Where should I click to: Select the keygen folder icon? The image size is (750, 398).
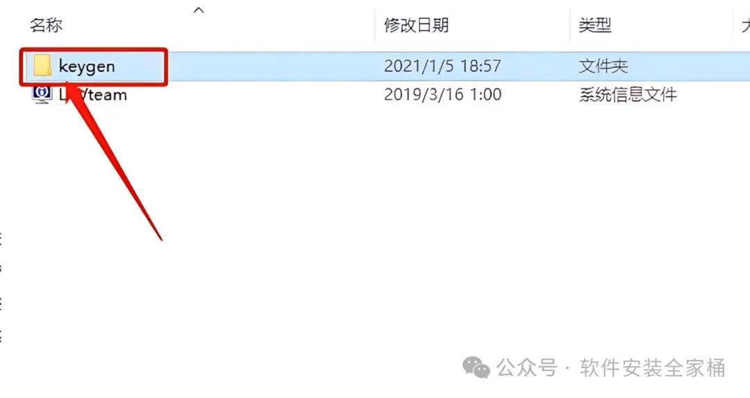[42, 65]
